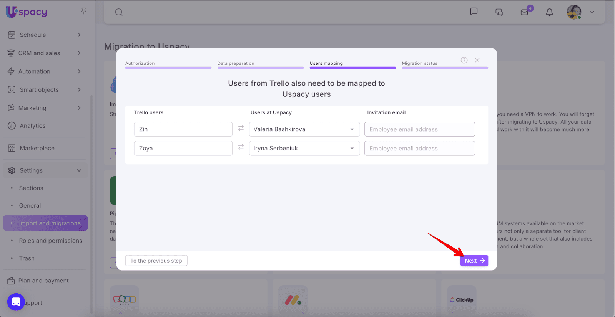The height and width of the screenshot is (317, 615).
Task: Open the notifications bell icon
Action: click(549, 12)
